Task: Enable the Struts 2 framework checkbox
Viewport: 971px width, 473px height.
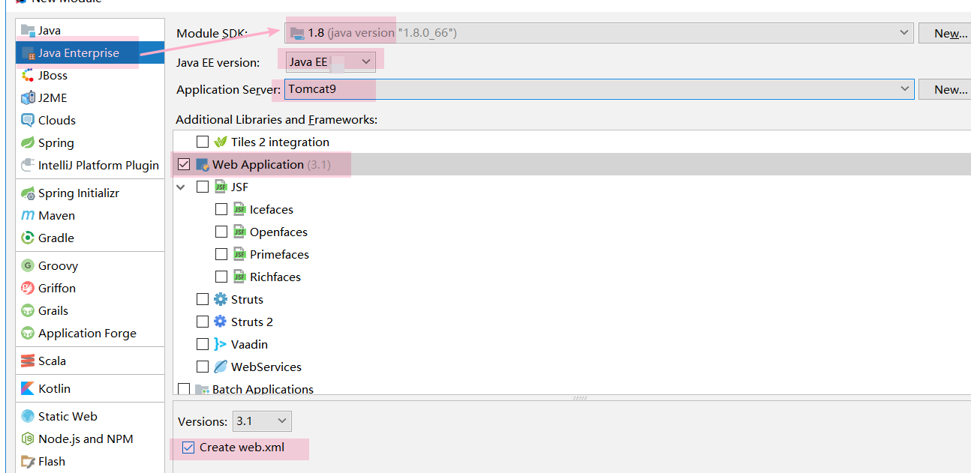Action: coord(203,322)
